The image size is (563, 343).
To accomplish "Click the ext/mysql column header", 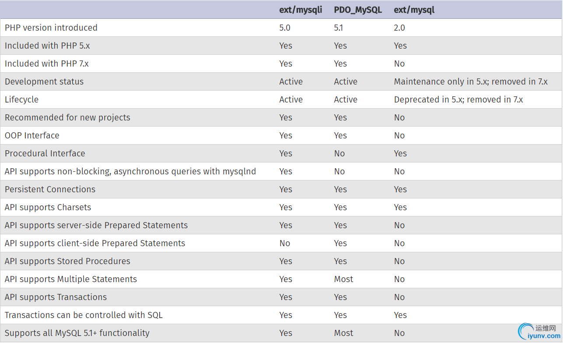I will pyautogui.click(x=414, y=10).
